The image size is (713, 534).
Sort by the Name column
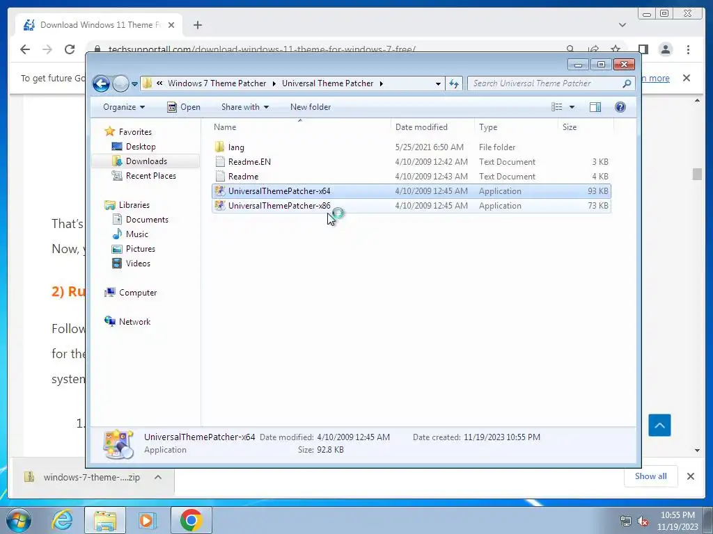coord(300,127)
